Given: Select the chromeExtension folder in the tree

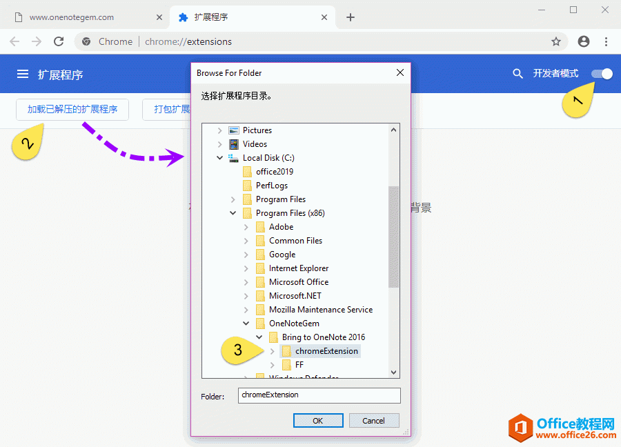Looking at the screenshot, I should [326, 350].
